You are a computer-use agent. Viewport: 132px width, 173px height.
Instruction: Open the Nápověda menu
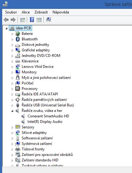point(61,12)
